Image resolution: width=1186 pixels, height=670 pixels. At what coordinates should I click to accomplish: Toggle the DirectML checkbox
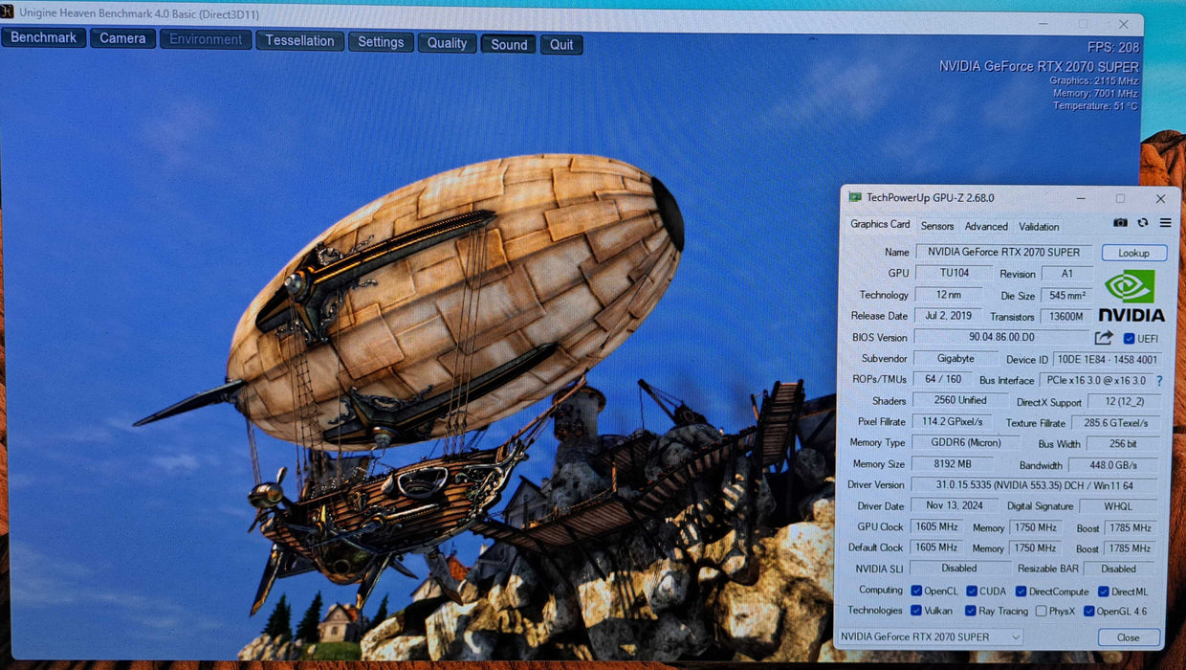[1103, 592]
